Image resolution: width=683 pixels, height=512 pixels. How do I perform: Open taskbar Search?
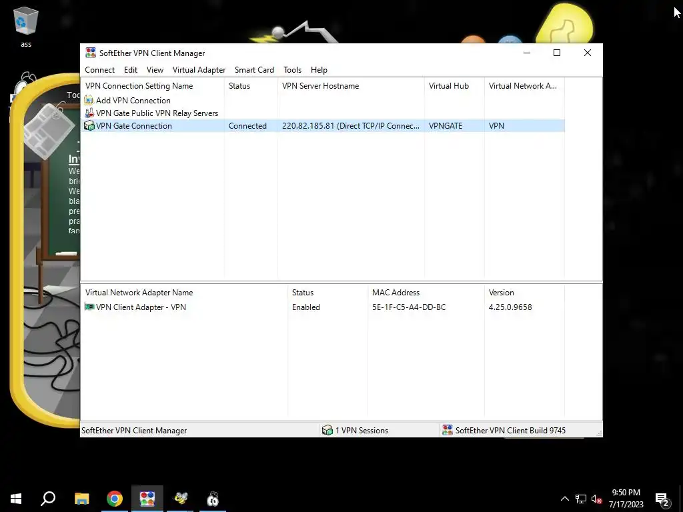(48, 499)
